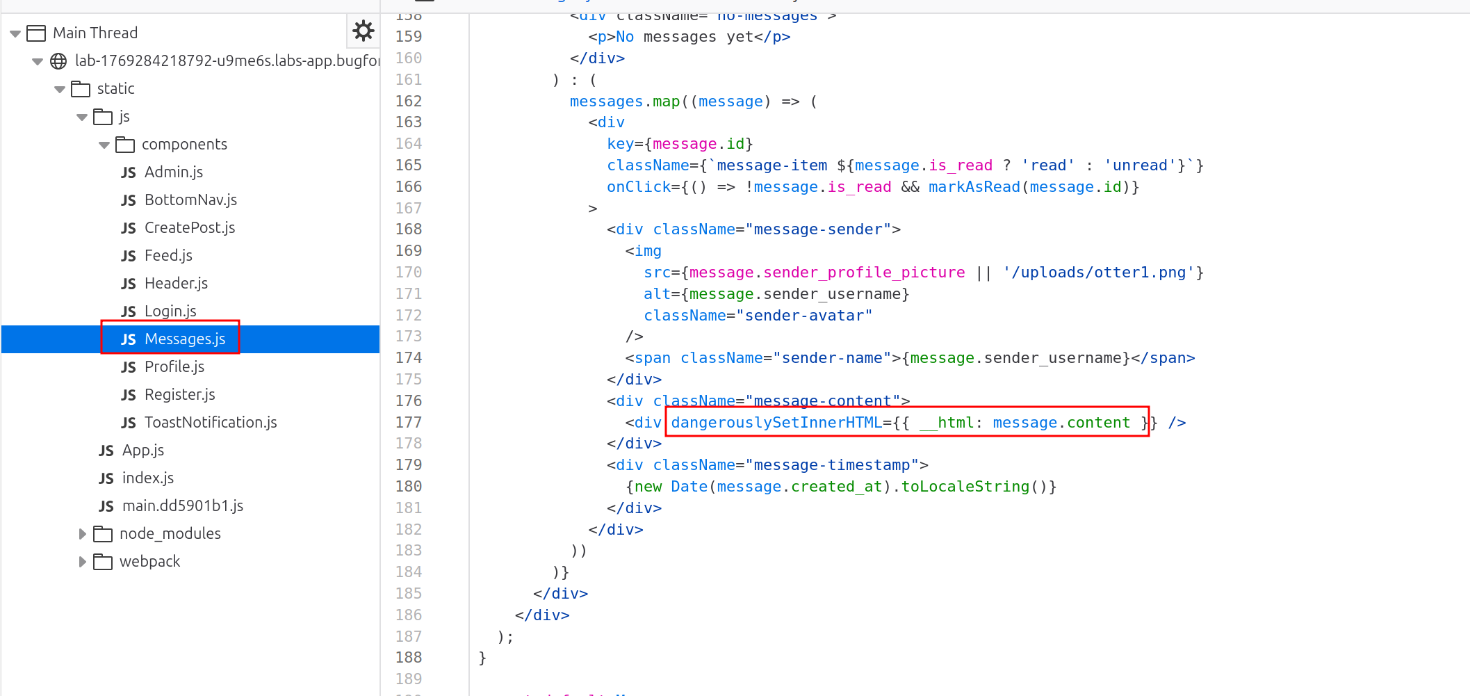
Task: Open main.dd5901b1.js bundle file
Action: [182, 505]
